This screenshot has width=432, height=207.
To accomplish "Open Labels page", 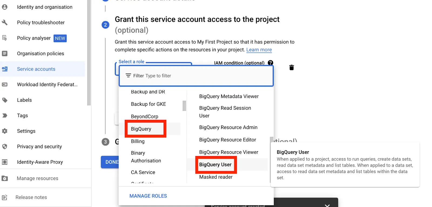I will click(24, 100).
